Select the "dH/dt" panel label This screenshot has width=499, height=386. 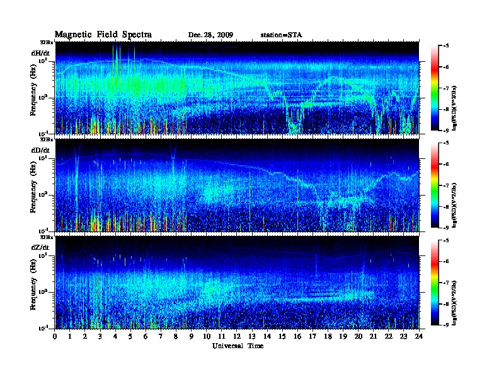[x=40, y=53]
